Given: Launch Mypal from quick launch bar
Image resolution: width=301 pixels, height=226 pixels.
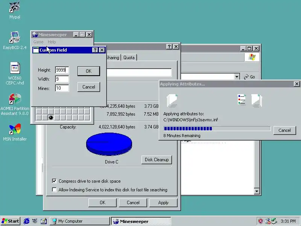Looking at the screenshot, I should pos(35,221).
